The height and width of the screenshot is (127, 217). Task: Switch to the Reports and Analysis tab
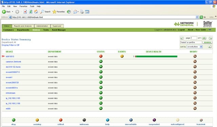[x=23, y=26]
